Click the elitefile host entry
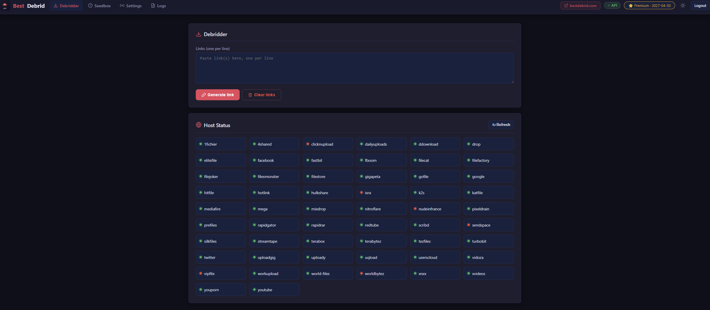 click(x=221, y=160)
